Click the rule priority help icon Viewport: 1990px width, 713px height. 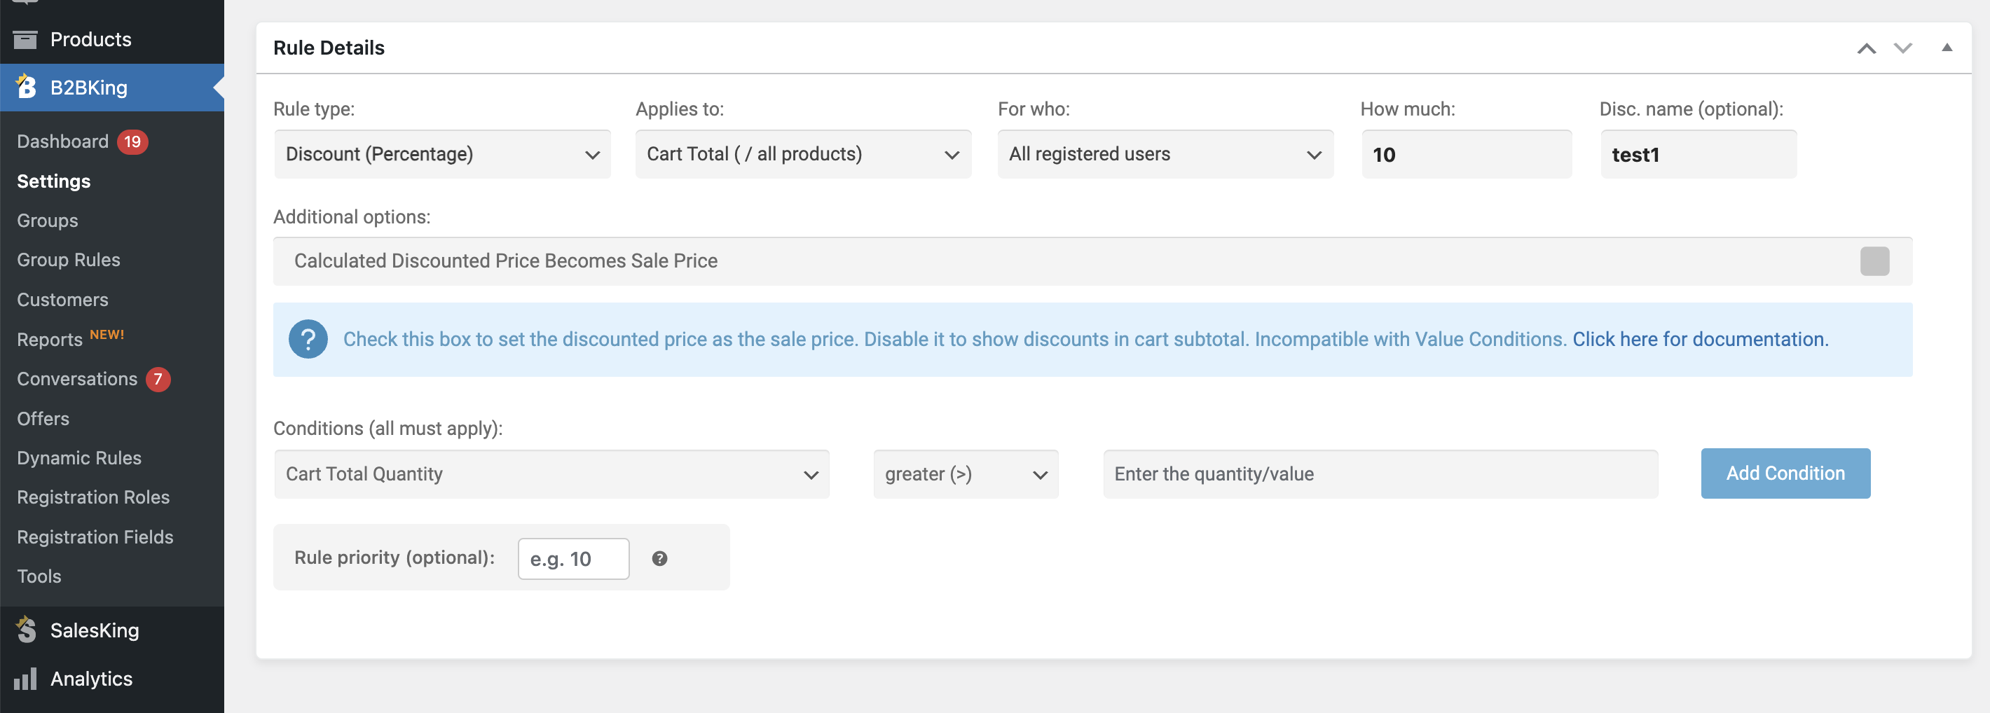(x=659, y=558)
